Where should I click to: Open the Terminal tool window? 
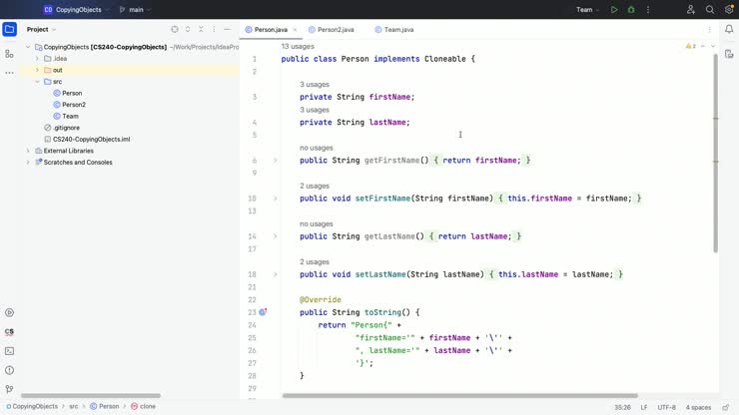coord(9,351)
